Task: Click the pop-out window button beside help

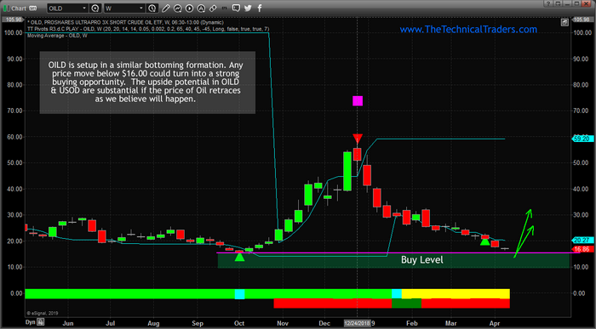Action: coord(558,3)
